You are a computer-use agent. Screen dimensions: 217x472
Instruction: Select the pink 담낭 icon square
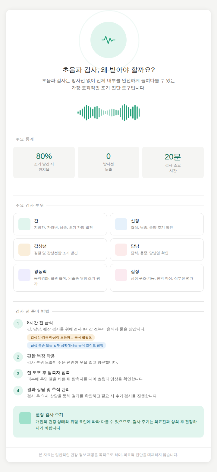point(121,250)
